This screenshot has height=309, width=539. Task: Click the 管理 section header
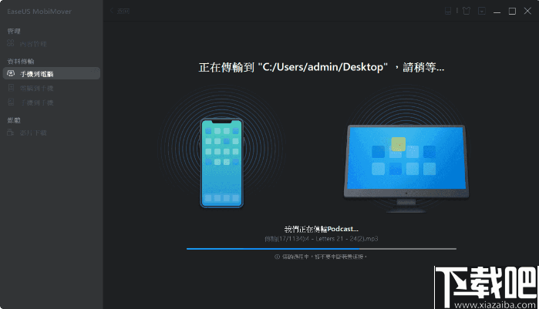[14, 32]
